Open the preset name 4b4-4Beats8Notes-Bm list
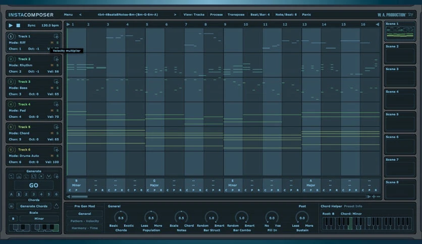 (x=128, y=15)
